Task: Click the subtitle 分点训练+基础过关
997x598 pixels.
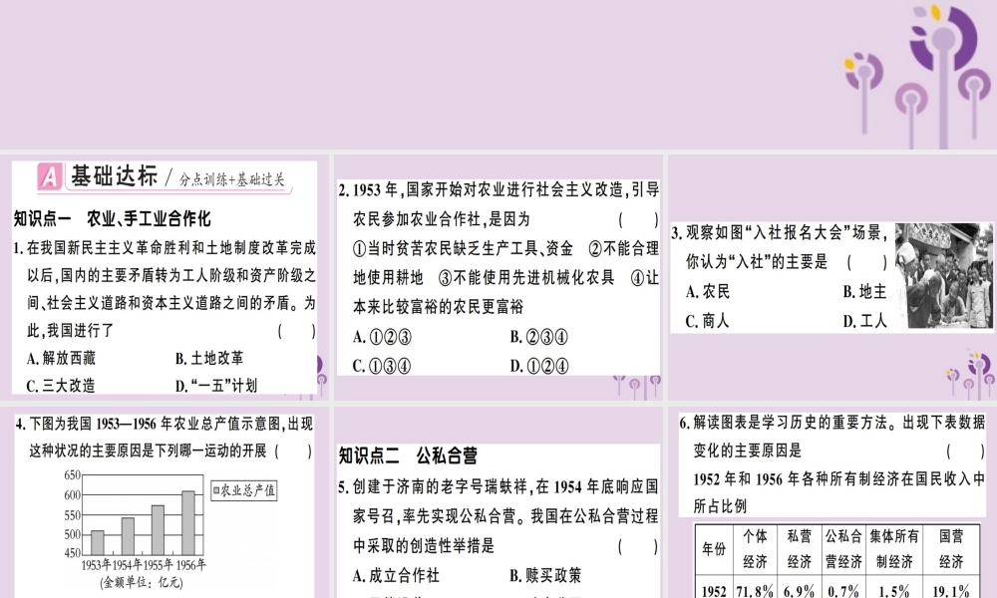Action: 232,179
